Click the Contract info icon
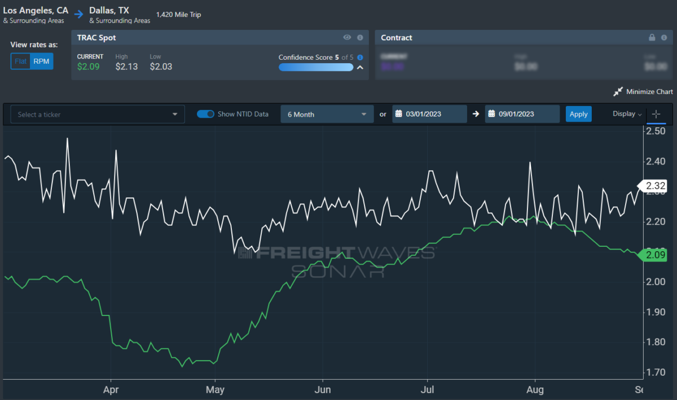This screenshot has height=400, width=677. coord(665,38)
